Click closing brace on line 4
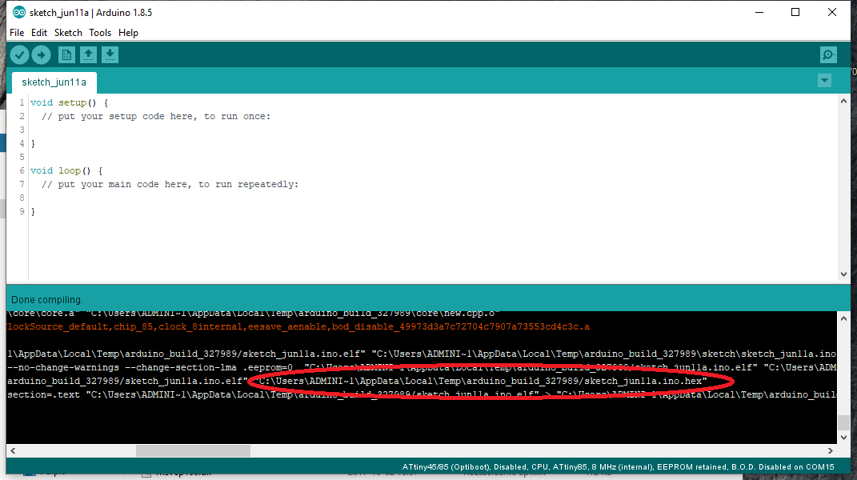This screenshot has height=480, width=857. coord(33,144)
